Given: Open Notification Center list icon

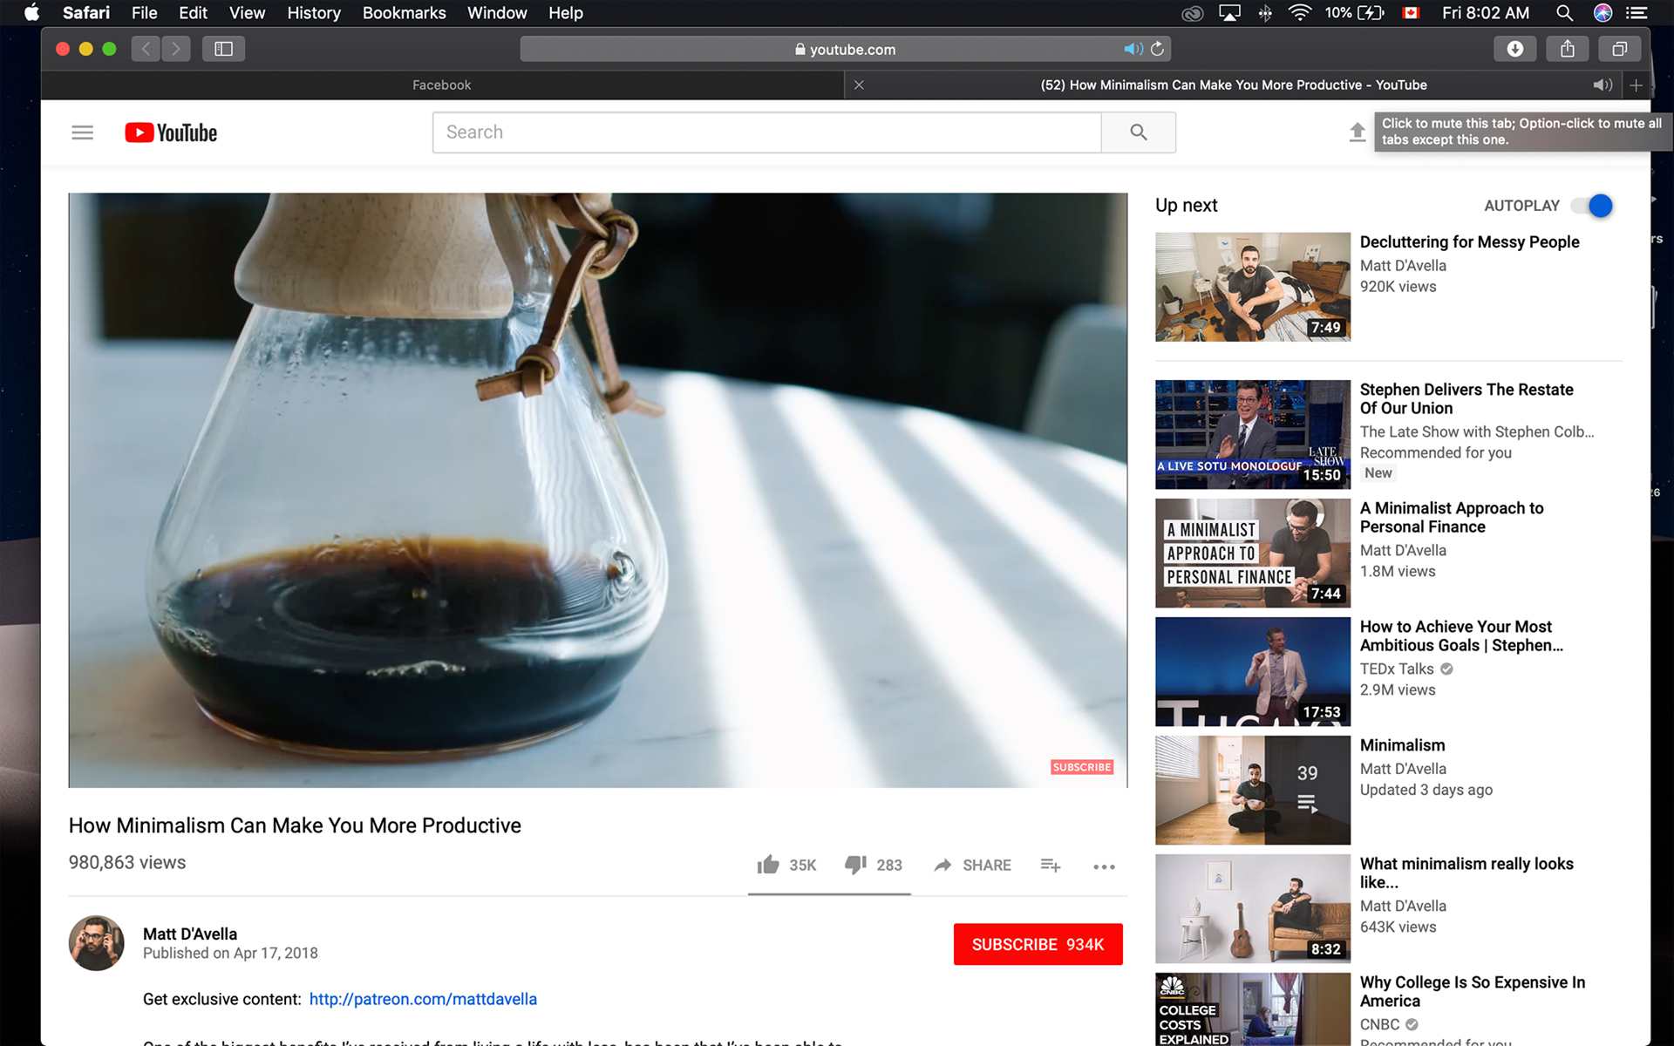Looking at the screenshot, I should click(x=1637, y=13).
